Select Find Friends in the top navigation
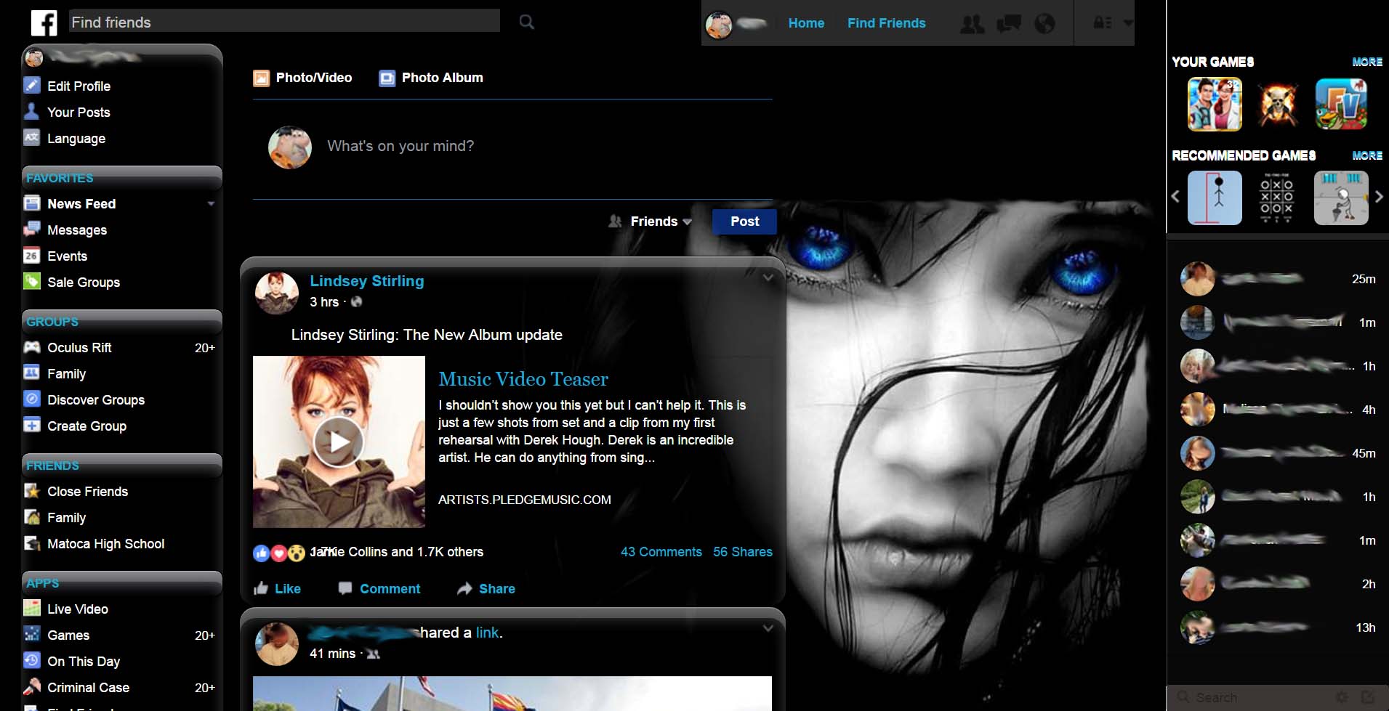 (x=886, y=23)
